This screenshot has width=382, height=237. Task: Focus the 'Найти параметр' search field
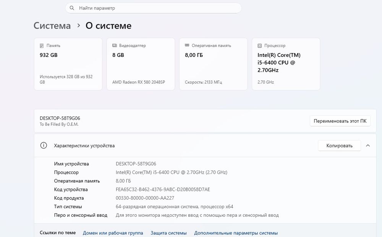(154, 8)
